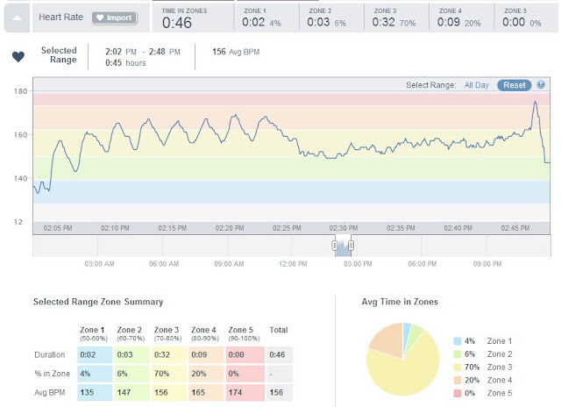Click the 02:05 PM axis label
The image size is (561, 407).
[58, 228]
